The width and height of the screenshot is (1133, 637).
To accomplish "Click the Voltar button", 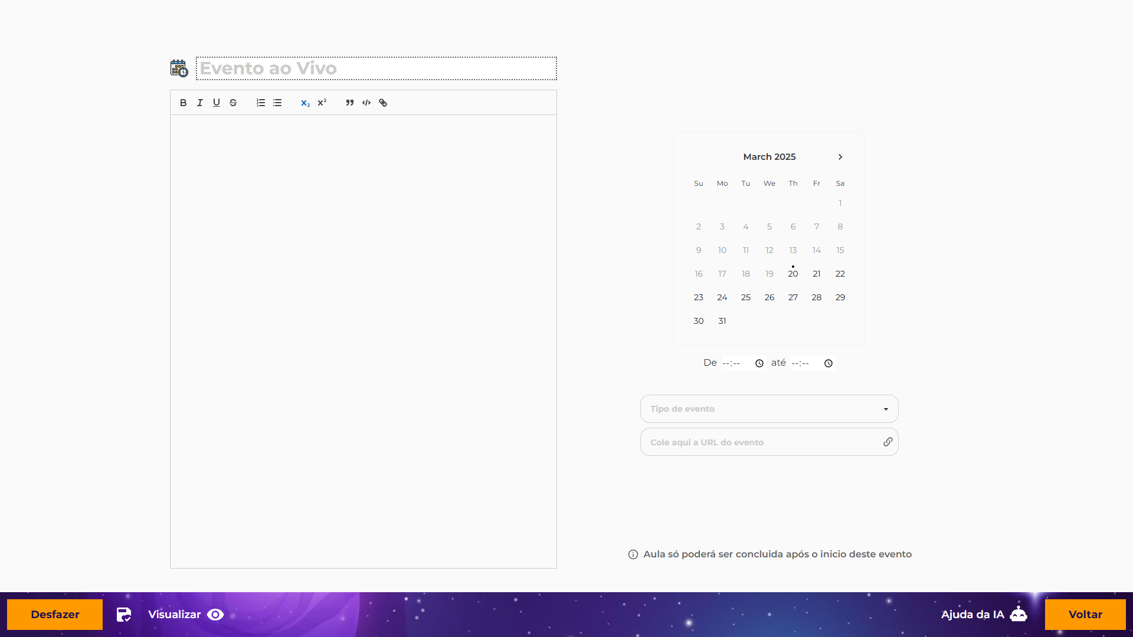I will click(x=1085, y=615).
